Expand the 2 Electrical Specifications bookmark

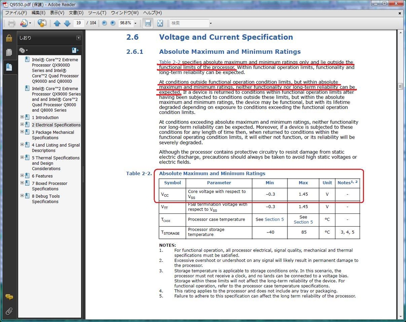pos(22,124)
